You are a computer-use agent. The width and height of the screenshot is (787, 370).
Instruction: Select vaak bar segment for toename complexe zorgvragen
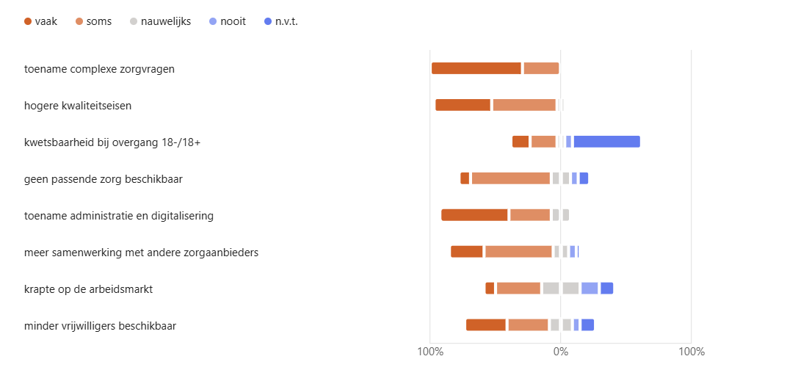point(476,68)
